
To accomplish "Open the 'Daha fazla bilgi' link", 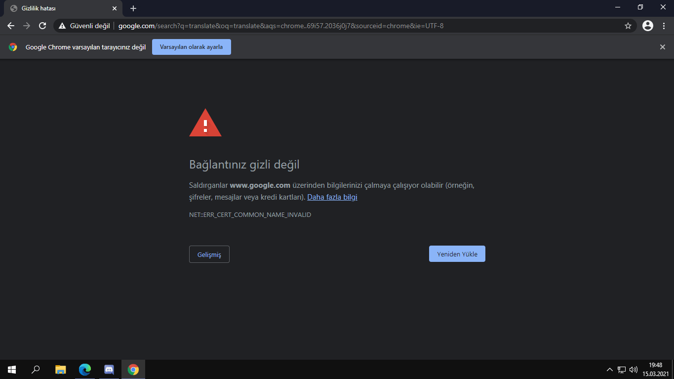I will 332,197.
